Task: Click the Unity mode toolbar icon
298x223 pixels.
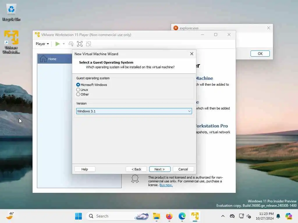Action: click(88, 44)
